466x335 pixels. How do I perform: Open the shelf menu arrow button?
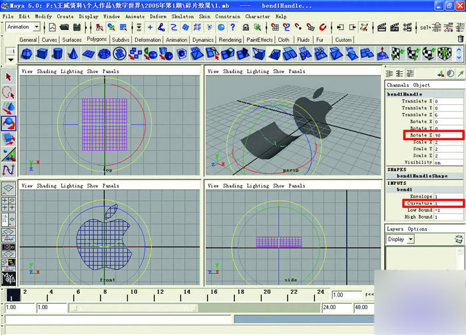(x=11, y=60)
